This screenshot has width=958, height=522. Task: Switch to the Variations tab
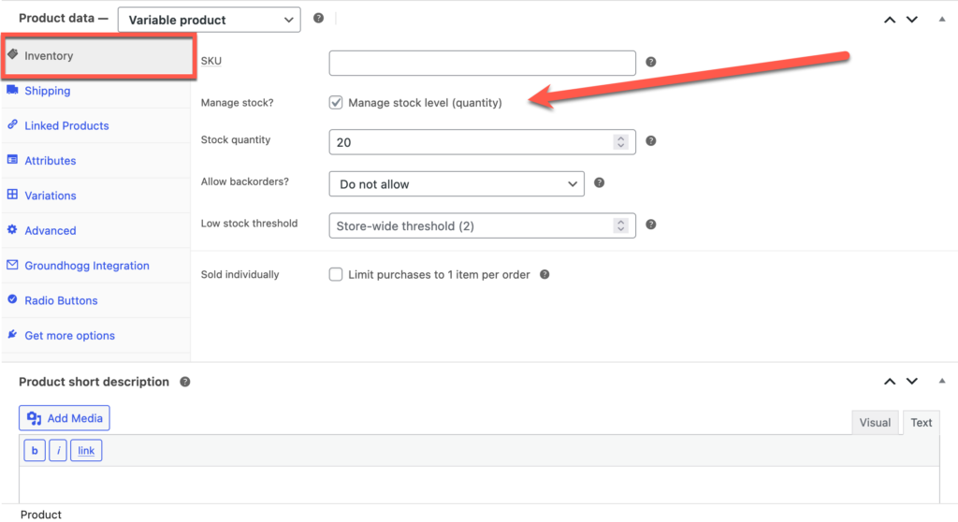tap(51, 196)
